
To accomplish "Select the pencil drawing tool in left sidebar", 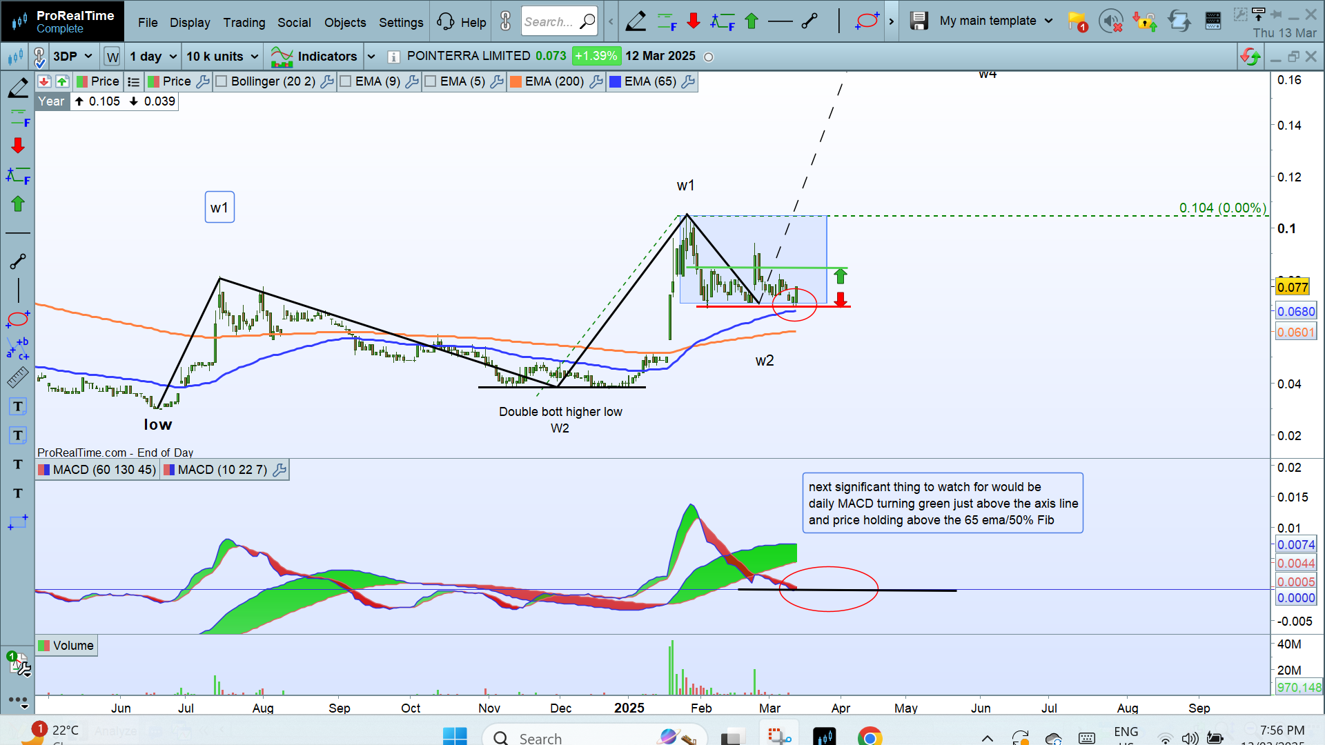I will coord(18,89).
